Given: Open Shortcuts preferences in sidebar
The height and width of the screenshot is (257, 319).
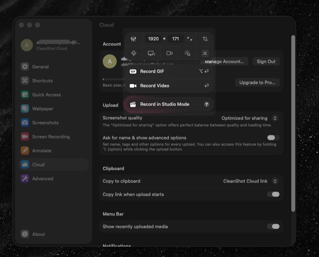Looking at the screenshot, I should (x=54, y=80).
